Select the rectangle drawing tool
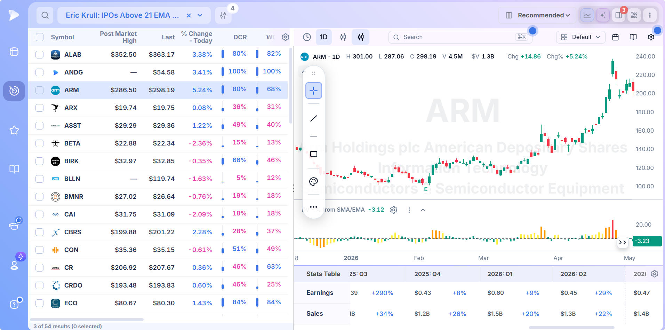665x330 pixels. [x=313, y=154]
